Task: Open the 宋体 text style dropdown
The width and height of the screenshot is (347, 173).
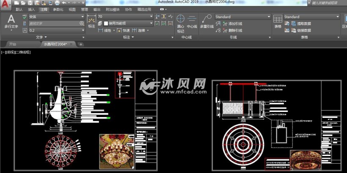Action: click(56, 17)
